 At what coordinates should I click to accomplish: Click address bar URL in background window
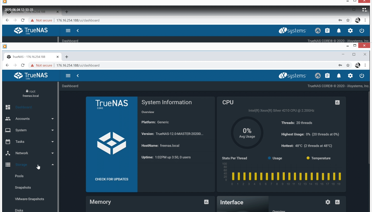point(78,20)
